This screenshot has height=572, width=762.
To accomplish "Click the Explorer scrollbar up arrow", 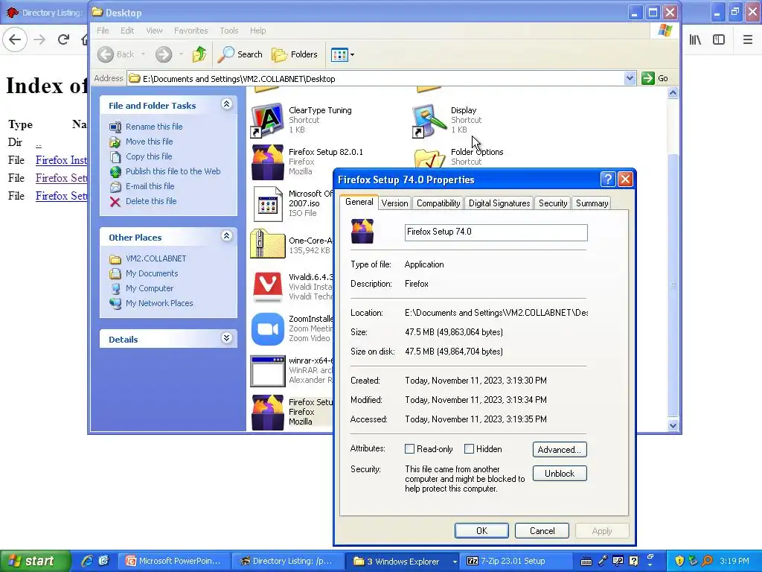I will pyautogui.click(x=673, y=93).
